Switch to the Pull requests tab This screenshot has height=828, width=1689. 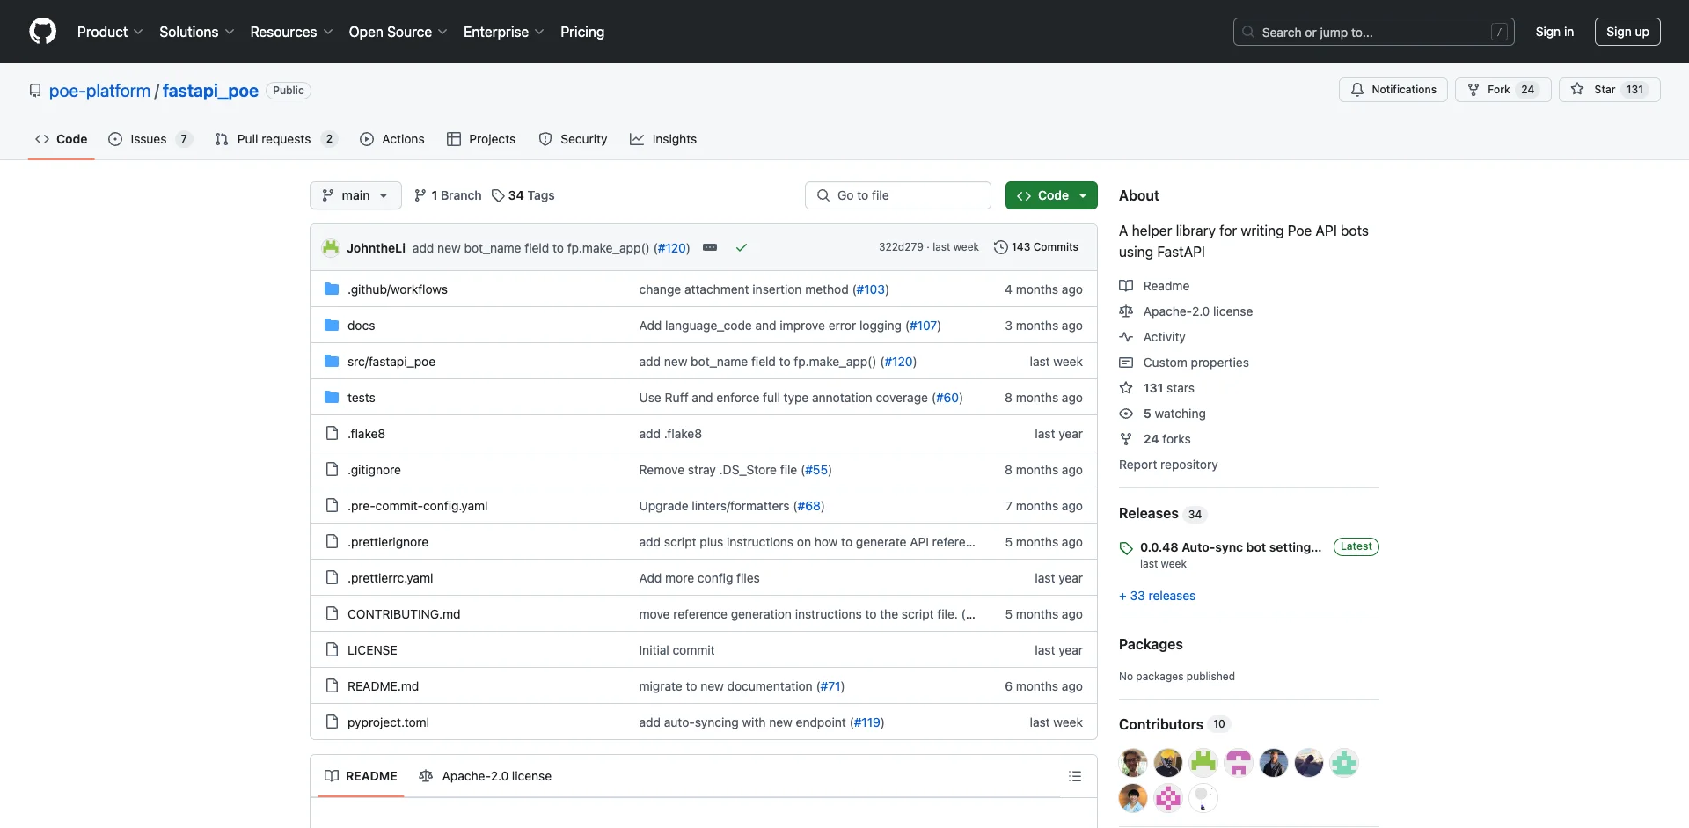(x=276, y=139)
